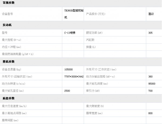Image resolution: width=162 pixels, height=124 pixels.
Task: Select the 整机参数 section header
Action: 9,62
